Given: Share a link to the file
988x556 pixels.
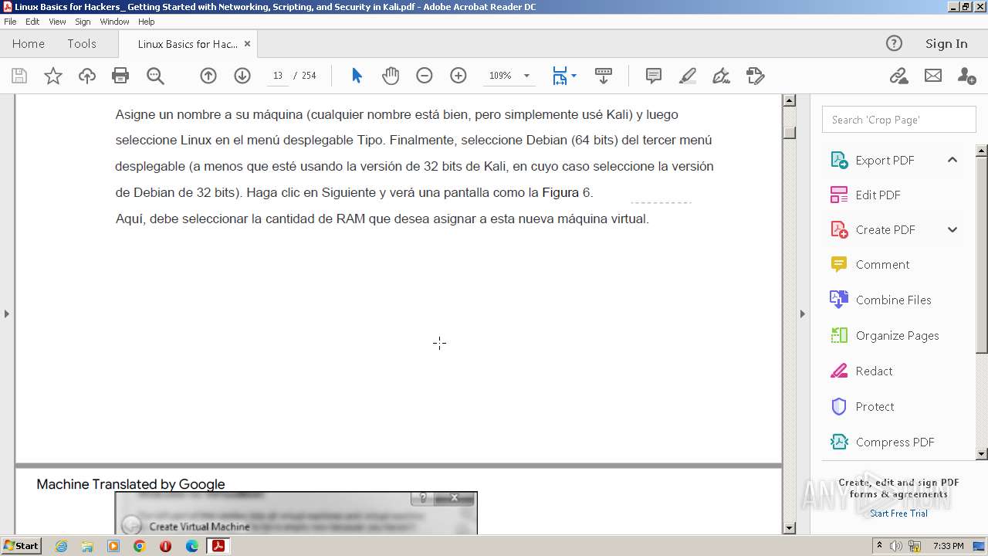Looking at the screenshot, I should [898, 76].
